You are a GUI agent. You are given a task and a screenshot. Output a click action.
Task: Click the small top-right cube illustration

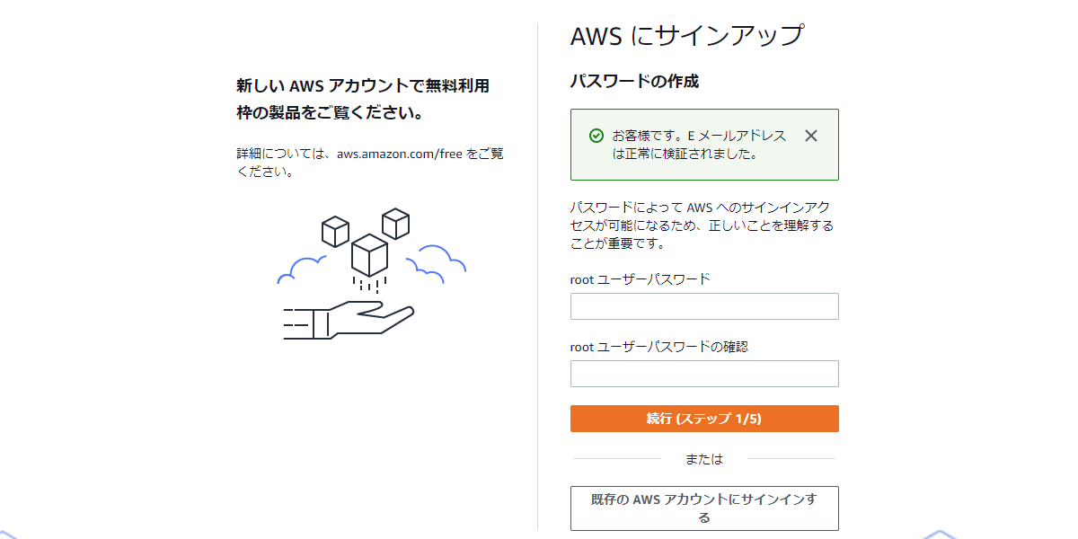[395, 224]
